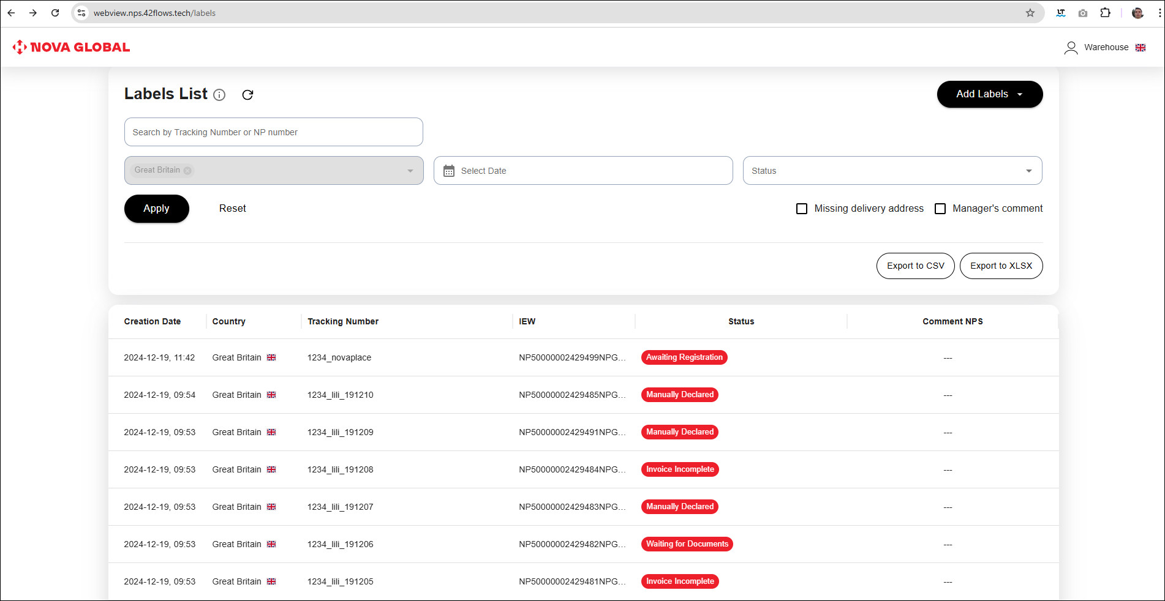The image size is (1165, 601).
Task: Click the Manually Declared badge for 1234_lili_191209
Action: pyautogui.click(x=680, y=432)
